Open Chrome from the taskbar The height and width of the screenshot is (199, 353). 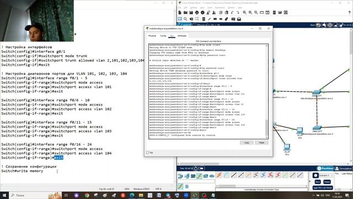click(x=87, y=195)
